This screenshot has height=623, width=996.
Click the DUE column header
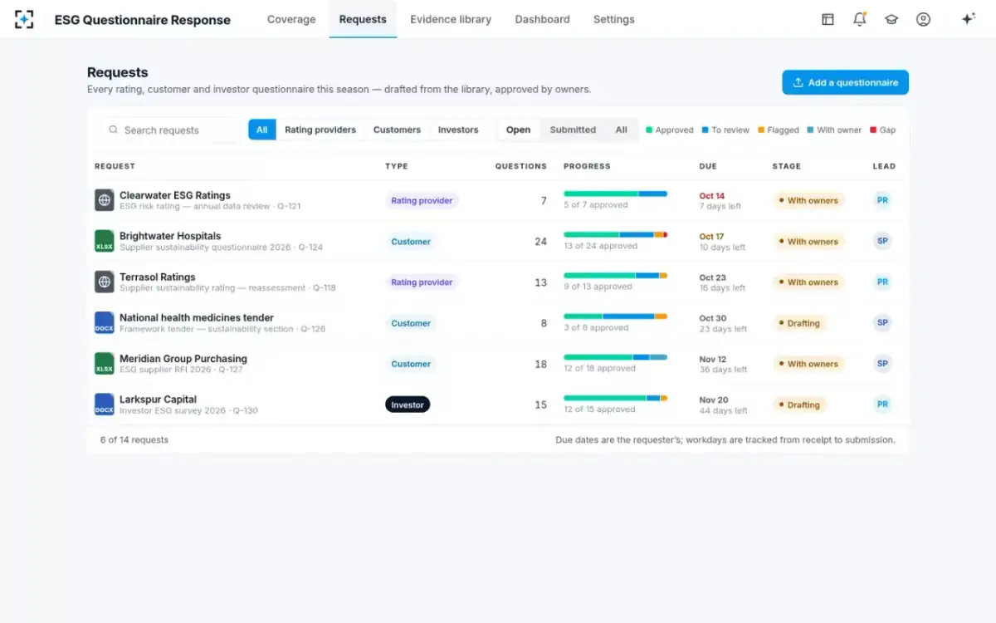pyautogui.click(x=708, y=166)
